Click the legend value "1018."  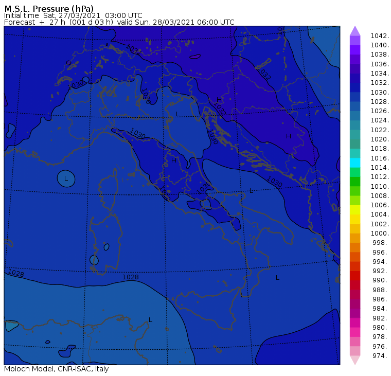pyautogui.click(x=380, y=149)
